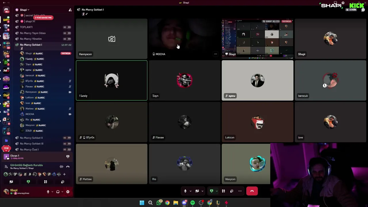Click the plus icon after participant avatars

point(64,174)
